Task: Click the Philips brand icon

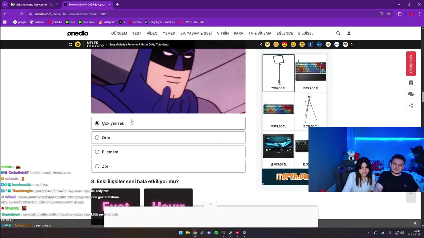Action: coord(337,44)
